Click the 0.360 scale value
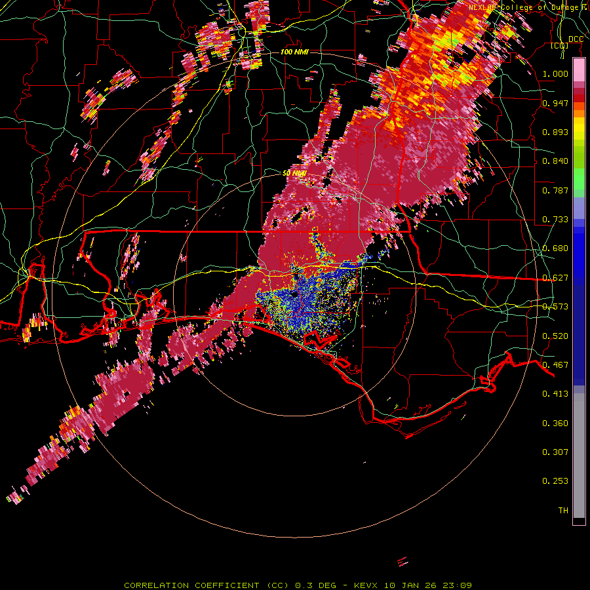 tap(555, 423)
